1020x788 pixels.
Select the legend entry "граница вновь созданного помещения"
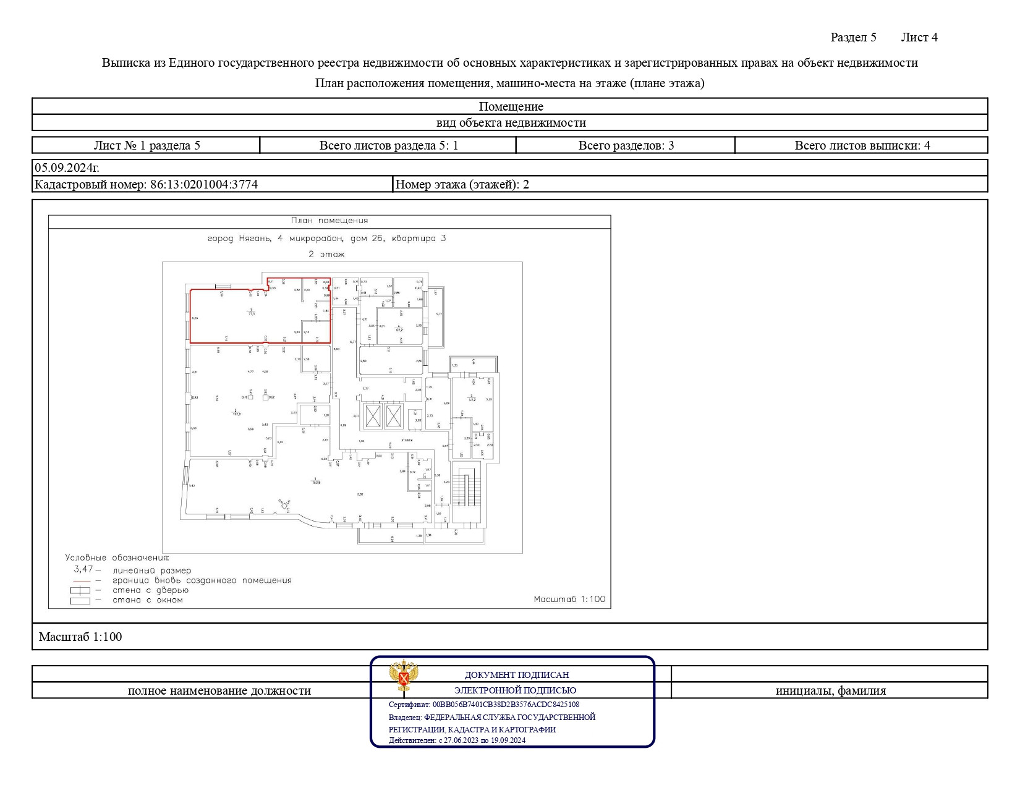[202, 581]
